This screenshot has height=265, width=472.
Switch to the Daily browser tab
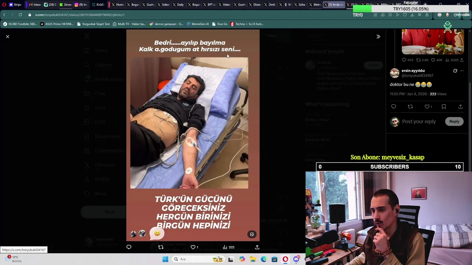pos(177,4)
